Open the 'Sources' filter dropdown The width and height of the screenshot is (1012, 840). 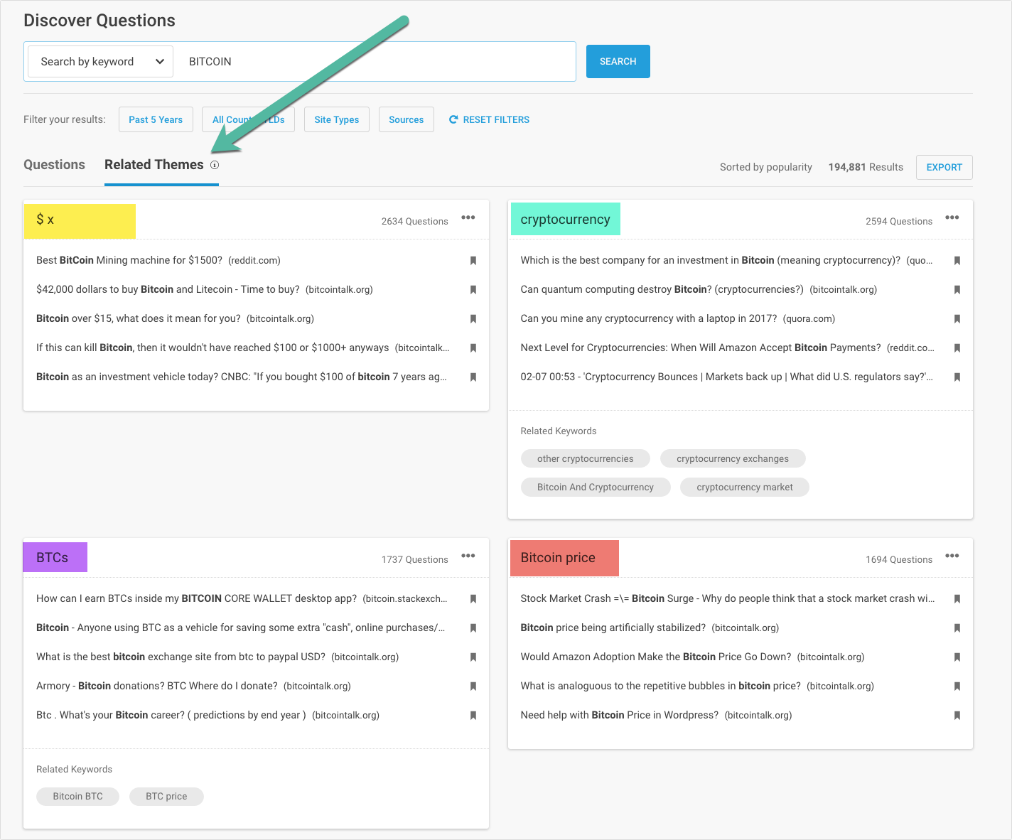pyautogui.click(x=406, y=119)
